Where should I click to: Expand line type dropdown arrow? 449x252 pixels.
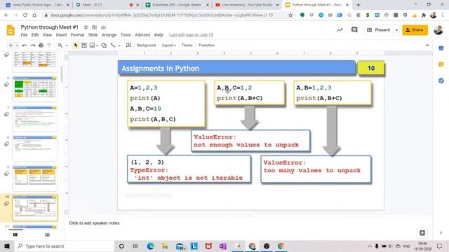[x=119, y=45]
